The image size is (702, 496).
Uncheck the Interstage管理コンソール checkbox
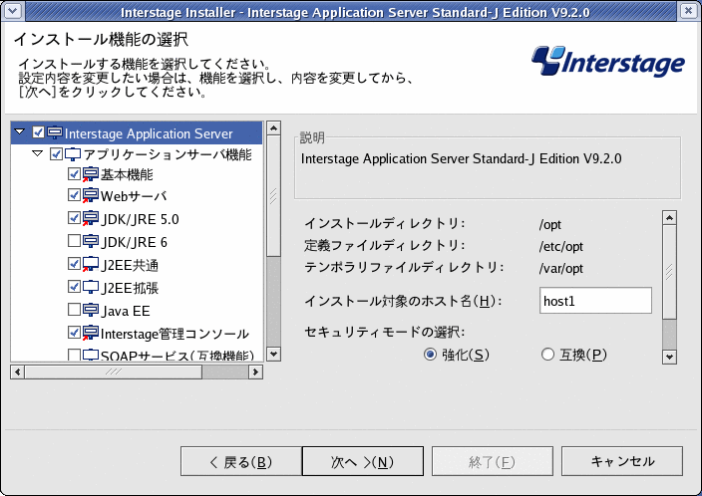[x=74, y=332]
